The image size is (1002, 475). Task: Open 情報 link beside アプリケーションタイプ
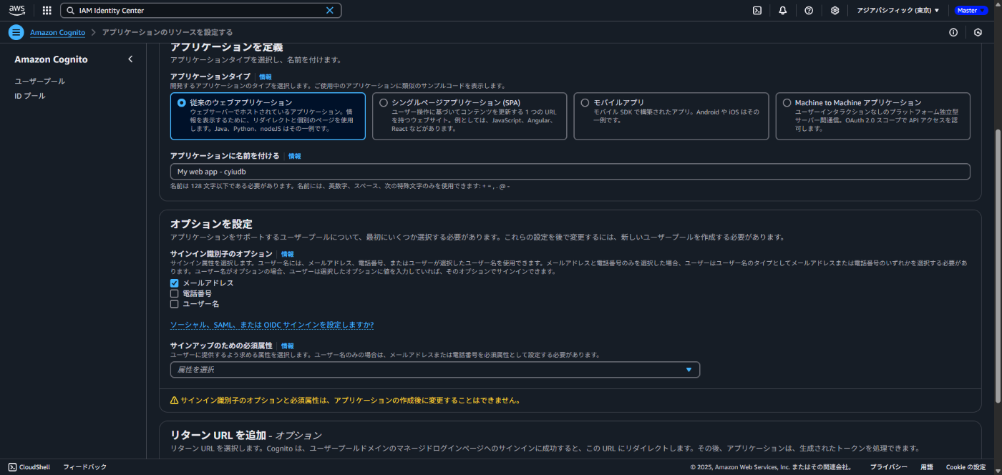(266, 77)
